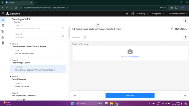Click 'Add Single Select Dropdown' stage title
The height and width of the screenshot is (106, 189).
[24, 96]
